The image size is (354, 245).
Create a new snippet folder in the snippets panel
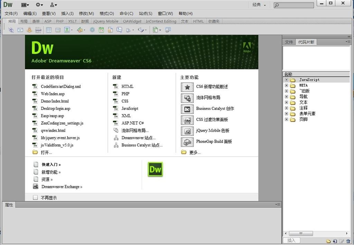pos(328,241)
